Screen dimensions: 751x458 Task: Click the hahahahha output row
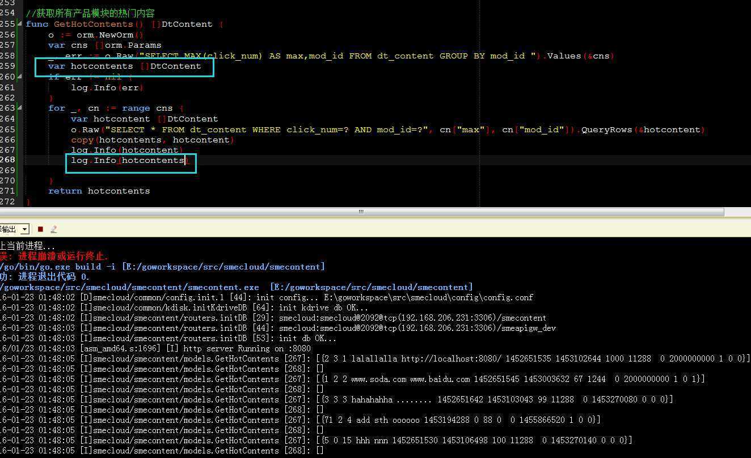point(336,400)
